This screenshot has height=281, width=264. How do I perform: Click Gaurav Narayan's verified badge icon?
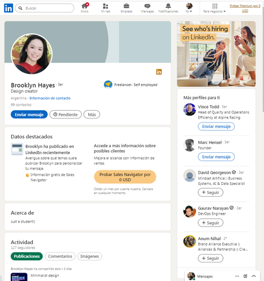coord(231,208)
